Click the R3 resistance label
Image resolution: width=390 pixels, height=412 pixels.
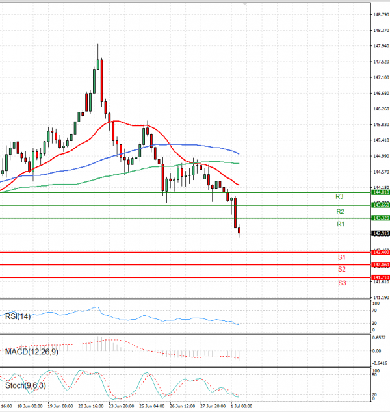tap(339, 196)
